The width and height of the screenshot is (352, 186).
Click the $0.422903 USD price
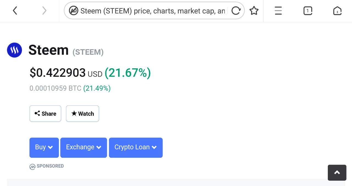click(x=58, y=73)
